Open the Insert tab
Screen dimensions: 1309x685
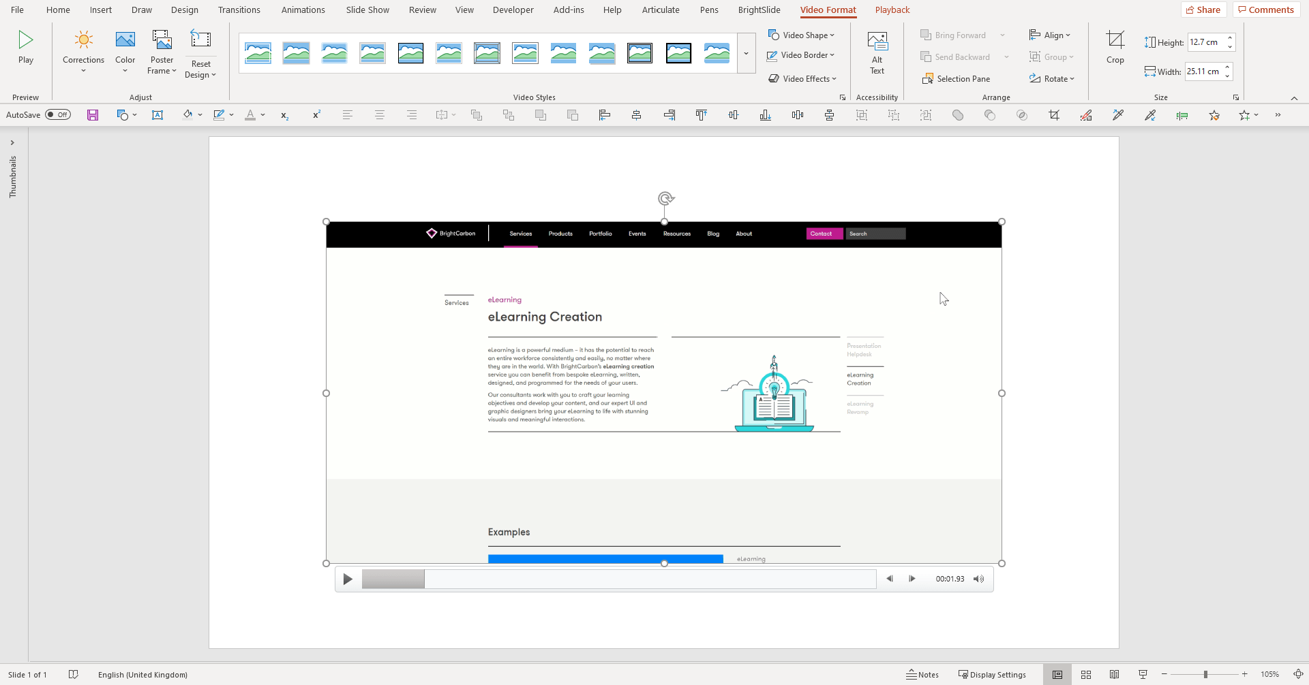coord(101,10)
